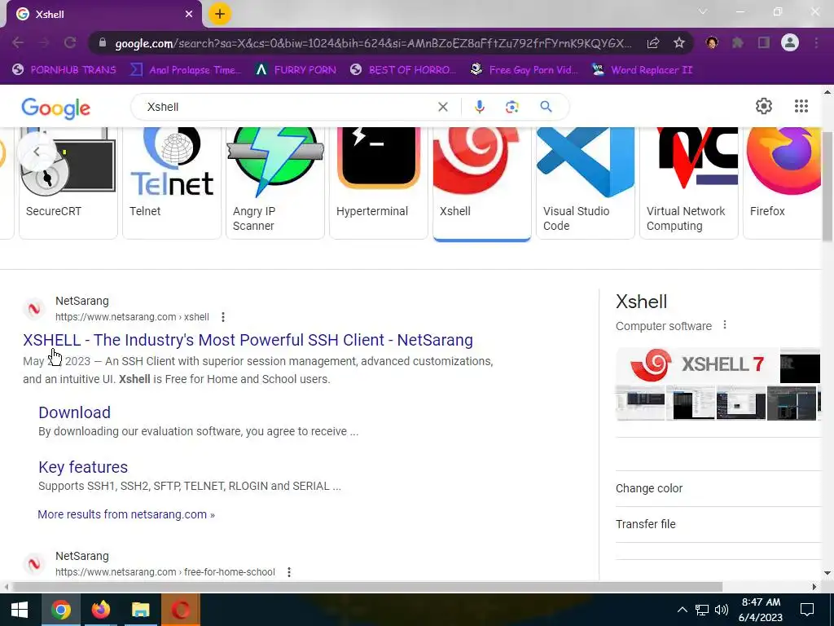Open the Chrome profile avatar
Screen dimensions: 834x626
click(790, 43)
